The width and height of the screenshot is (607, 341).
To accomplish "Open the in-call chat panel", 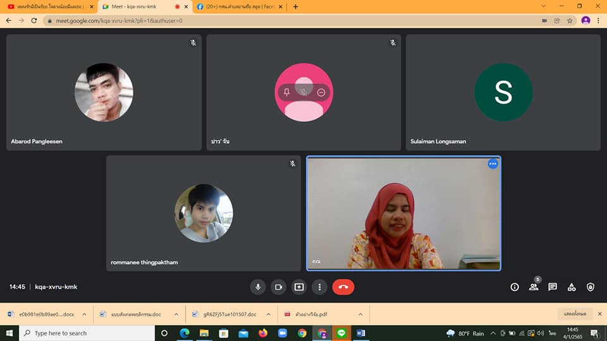I will 553,287.
